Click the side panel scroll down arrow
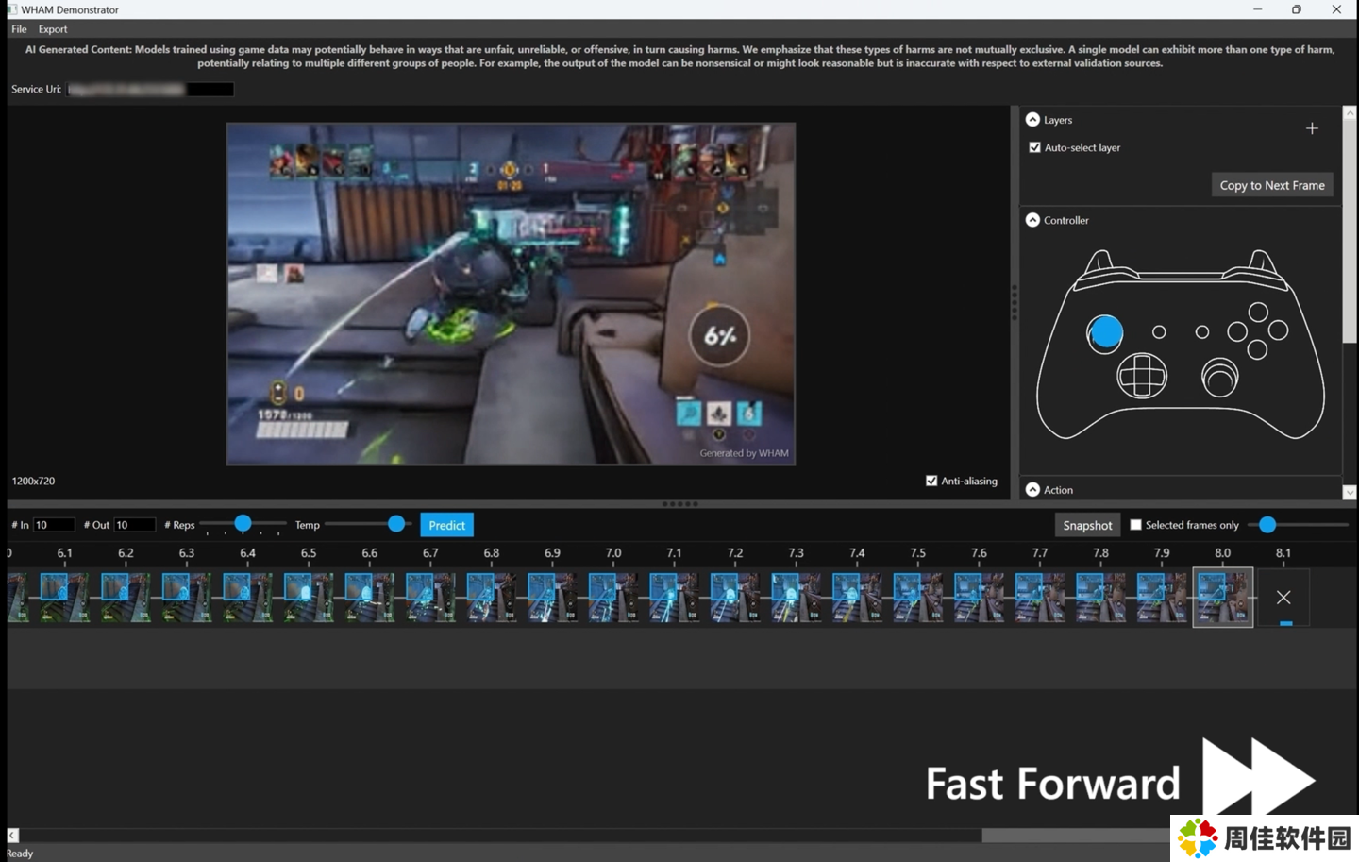The image size is (1359, 862). point(1350,492)
